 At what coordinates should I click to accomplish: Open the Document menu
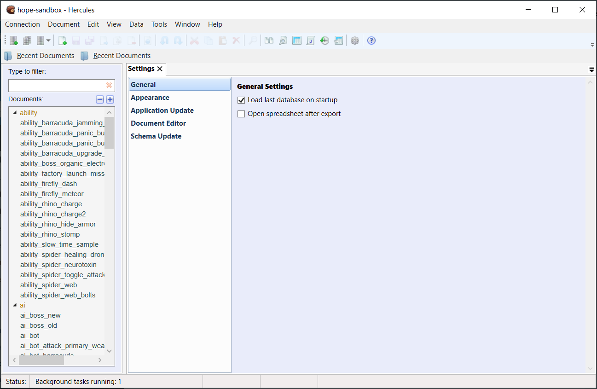click(x=64, y=24)
